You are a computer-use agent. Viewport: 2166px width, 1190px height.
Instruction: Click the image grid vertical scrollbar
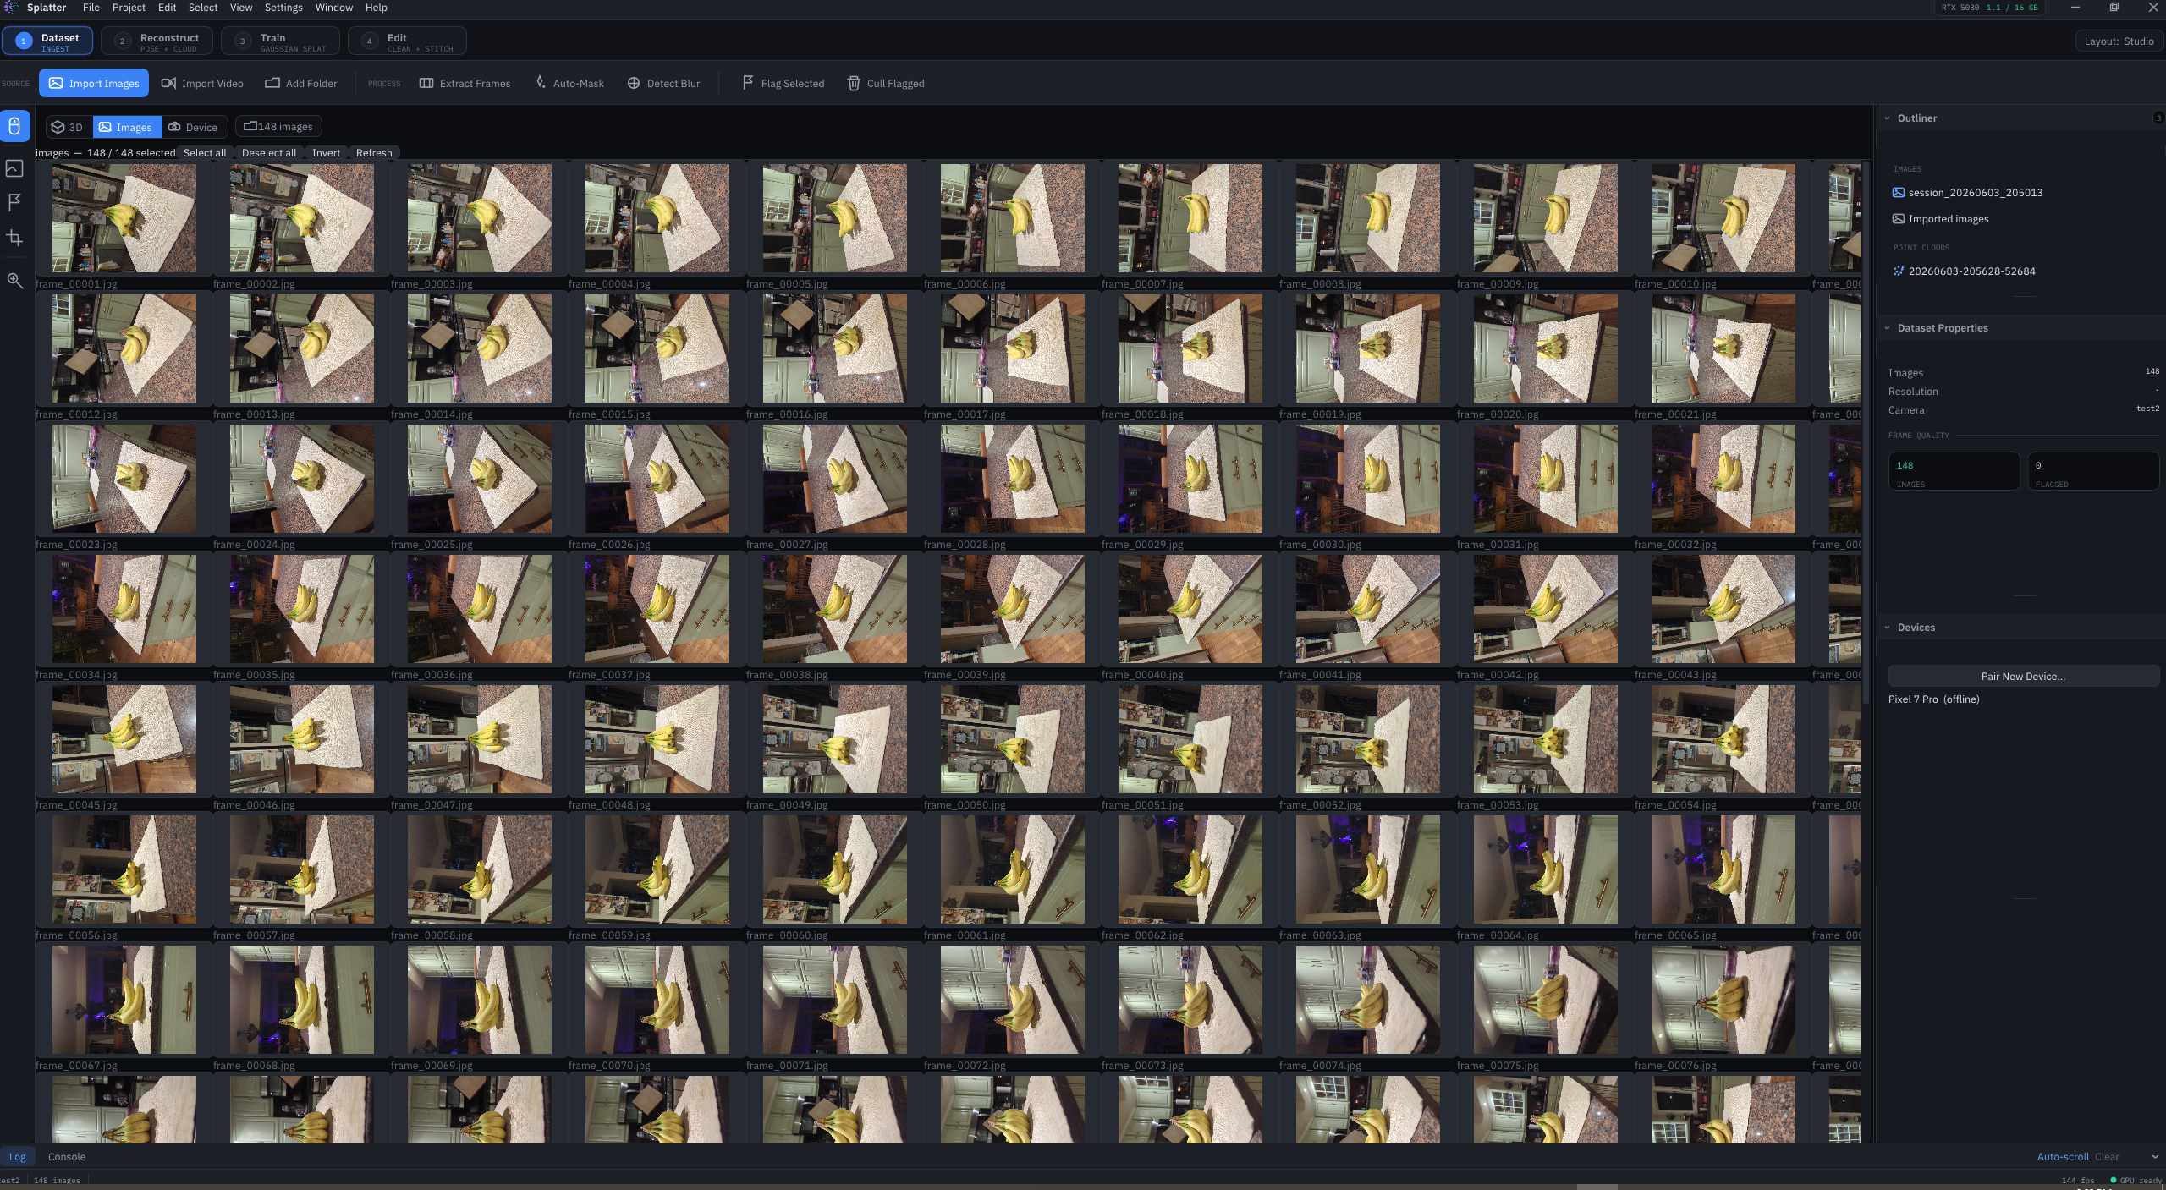(x=1866, y=431)
